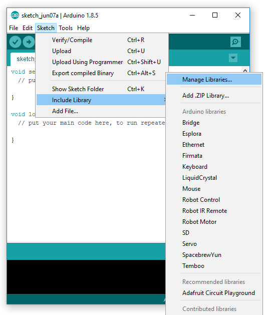Include the Robot Control library
270x315 pixels.
point(214,200)
